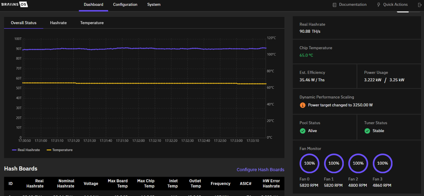Click the green Alive pool status checkmark
Viewport: 424px width, 196px height.
(303, 131)
